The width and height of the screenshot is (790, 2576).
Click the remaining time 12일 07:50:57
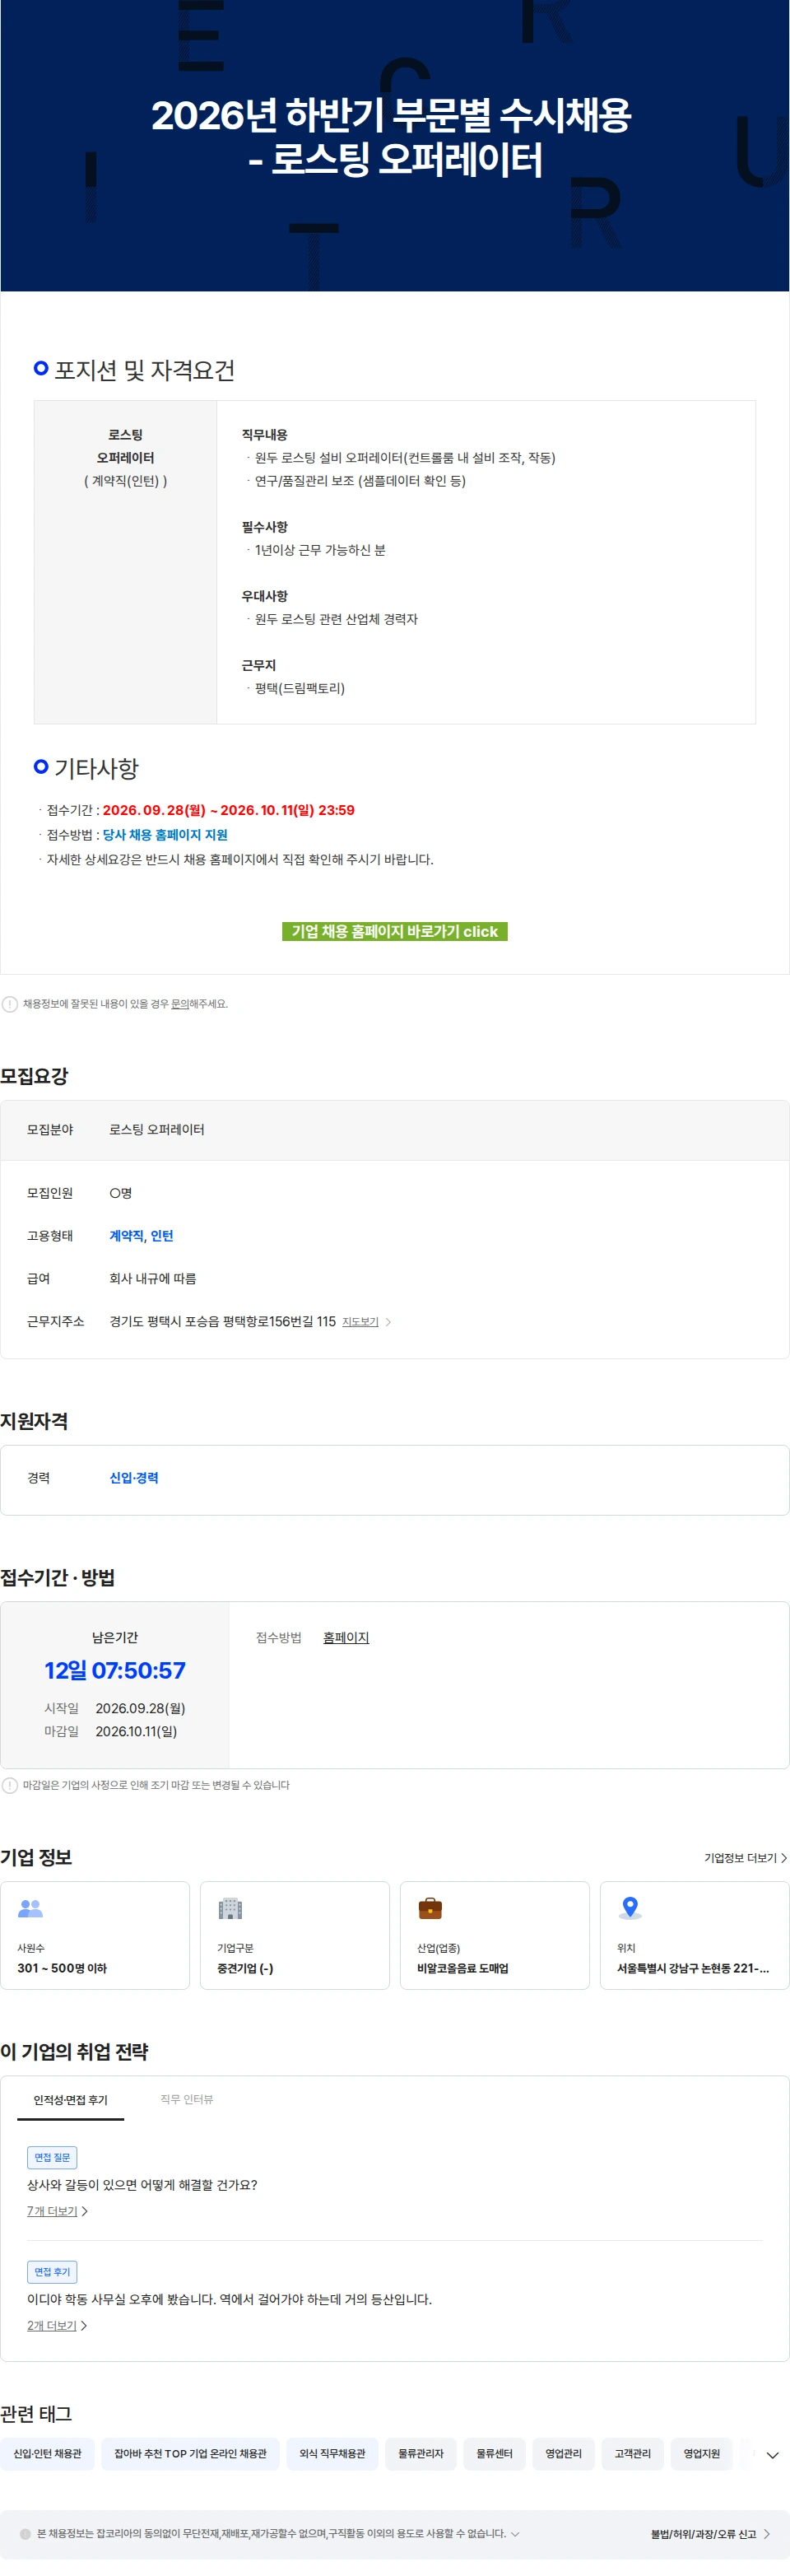pyautogui.click(x=115, y=1670)
